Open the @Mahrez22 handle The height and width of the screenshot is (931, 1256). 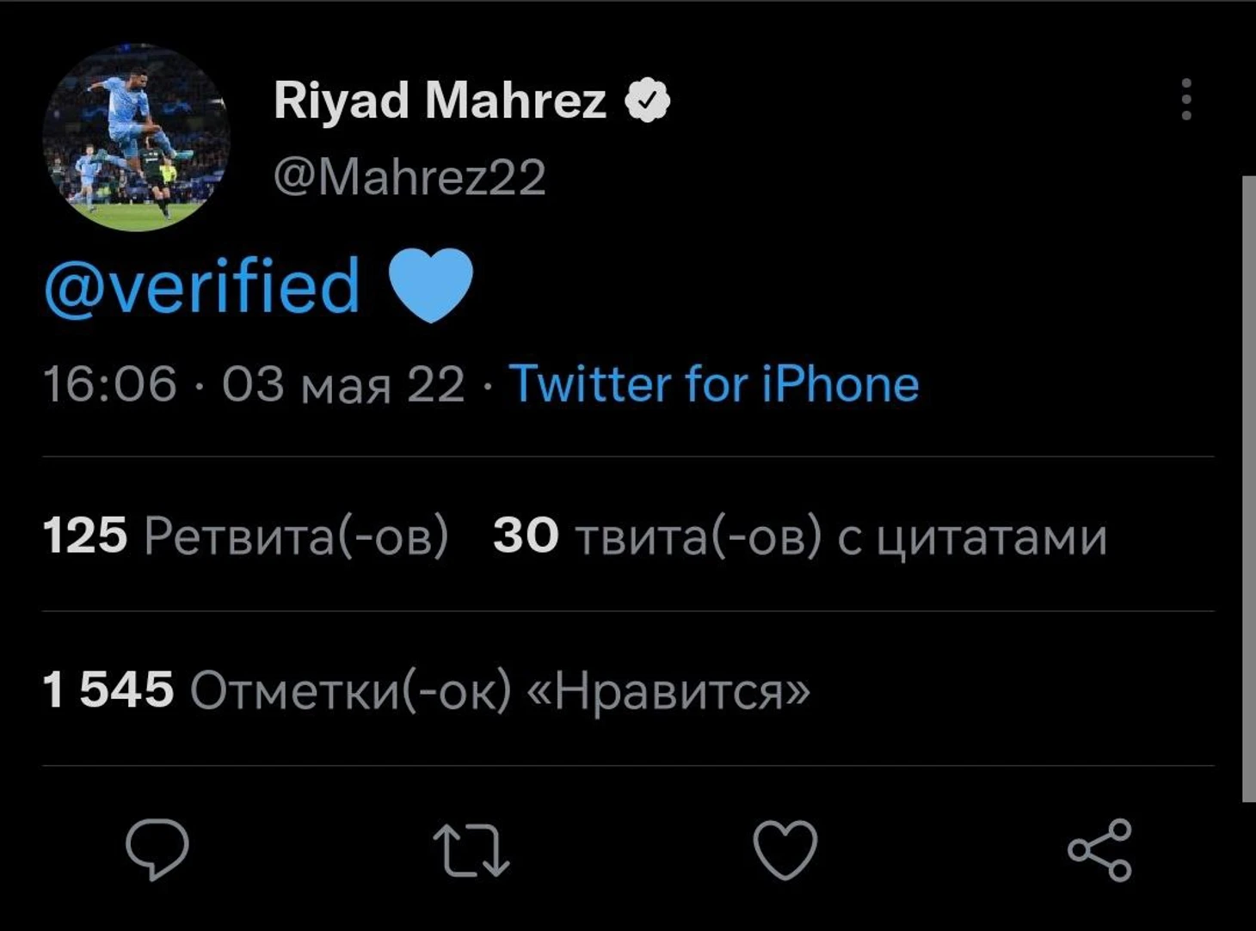[x=409, y=177]
